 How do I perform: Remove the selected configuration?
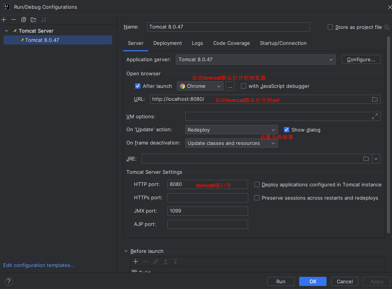(x=13, y=20)
